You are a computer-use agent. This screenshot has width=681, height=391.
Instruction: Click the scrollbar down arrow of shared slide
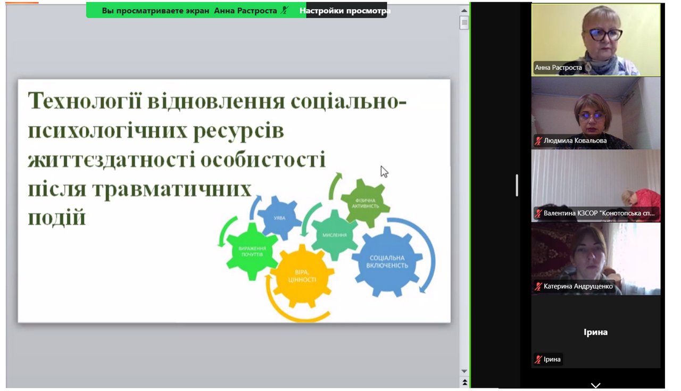(x=464, y=371)
